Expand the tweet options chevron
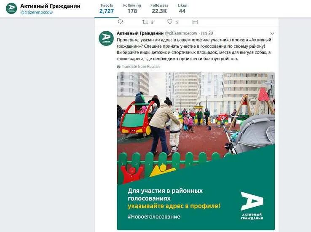 [x=272, y=34]
